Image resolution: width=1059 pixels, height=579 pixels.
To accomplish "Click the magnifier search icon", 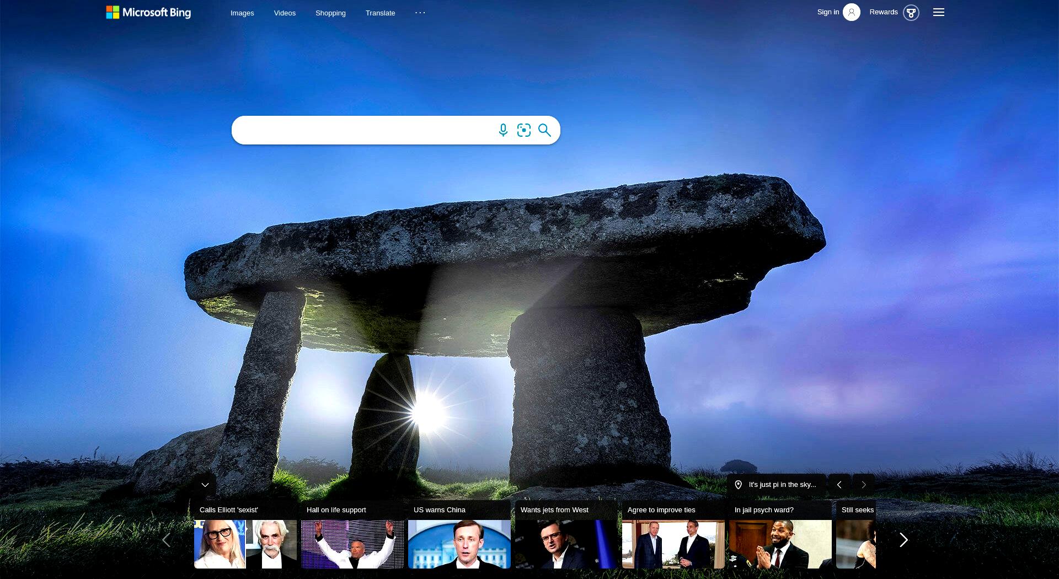I will 544,130.
